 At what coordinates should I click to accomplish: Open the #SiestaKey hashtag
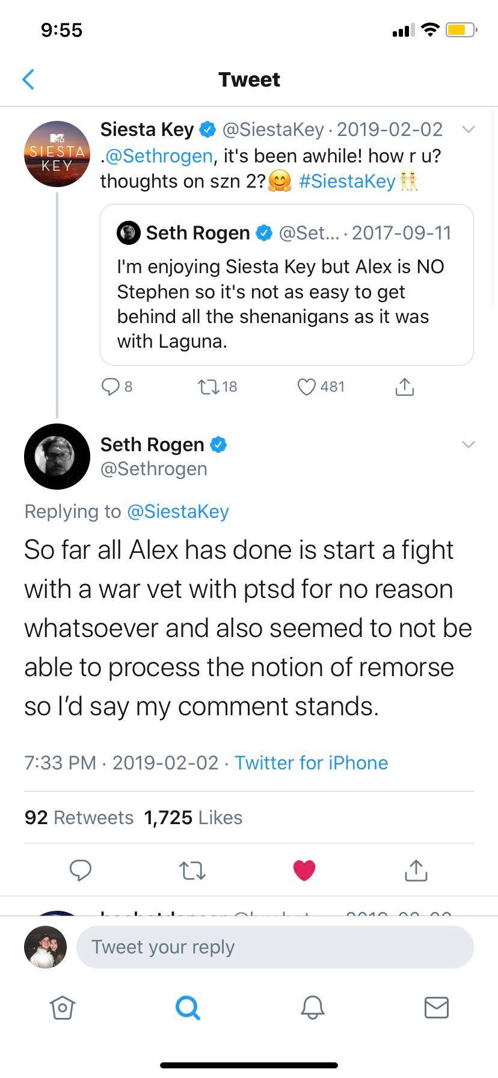[x=348, y=180]
